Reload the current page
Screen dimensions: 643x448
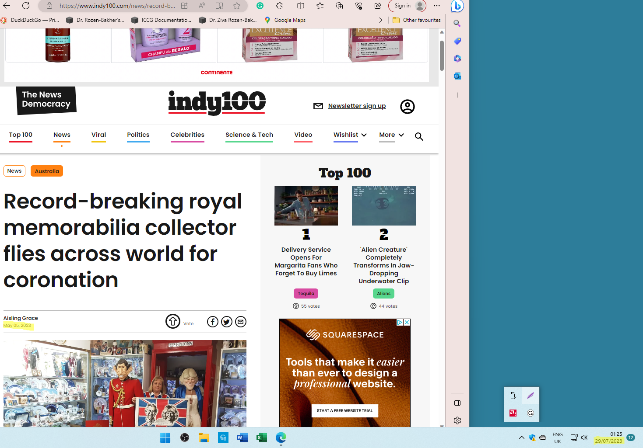pos(26,6)
